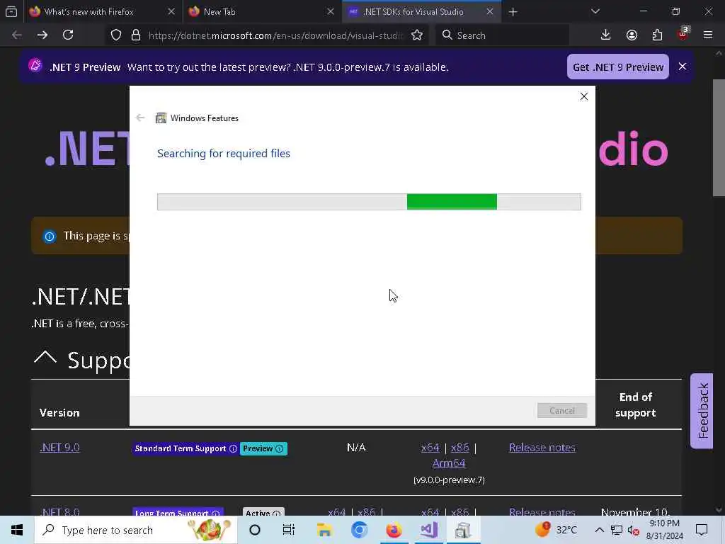Screen dimensions: 725x544
Task: Close the What's new with Firefox tab
Action: click(171, 11)
